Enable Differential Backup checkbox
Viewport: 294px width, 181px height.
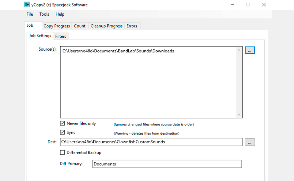(x=62, y=152)
